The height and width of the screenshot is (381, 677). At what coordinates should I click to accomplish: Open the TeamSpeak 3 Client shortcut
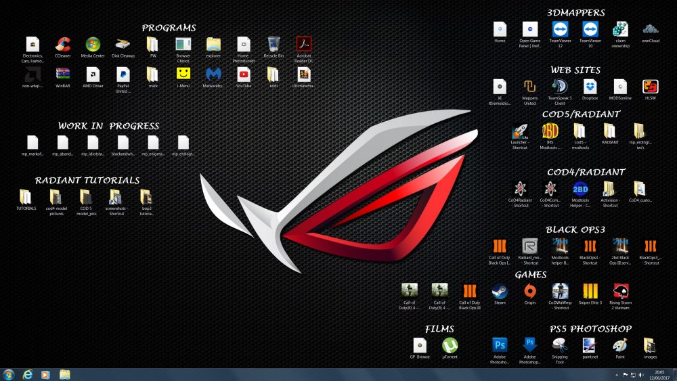[x=559, y=87]
